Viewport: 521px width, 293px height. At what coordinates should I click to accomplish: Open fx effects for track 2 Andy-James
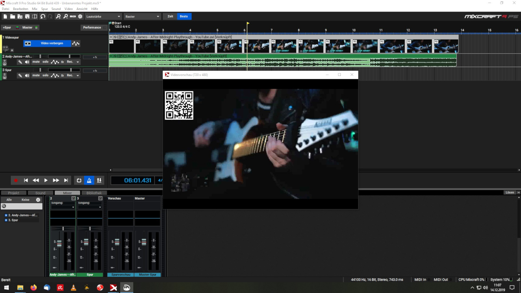(63, 62)
